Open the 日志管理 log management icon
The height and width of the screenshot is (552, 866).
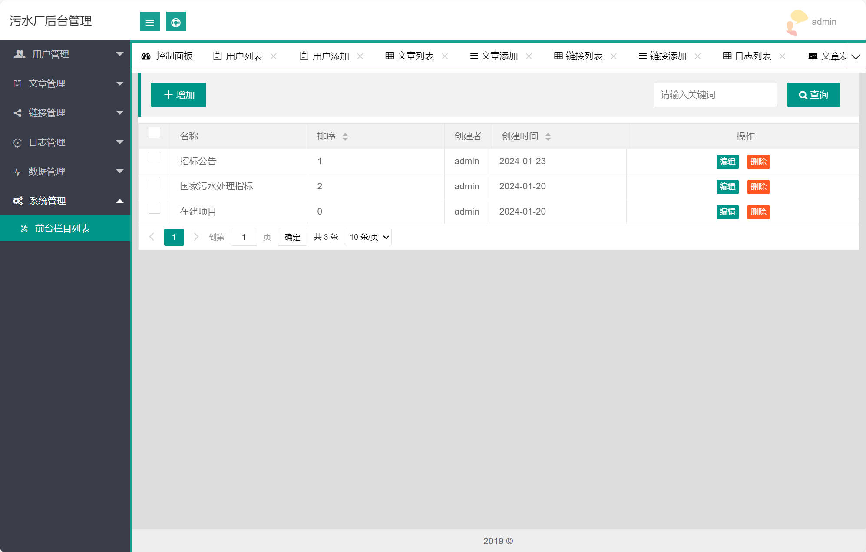tap(17, 142)
